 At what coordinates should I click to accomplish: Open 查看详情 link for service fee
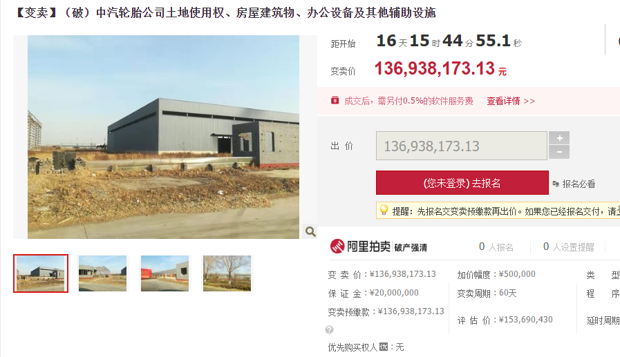511,101
